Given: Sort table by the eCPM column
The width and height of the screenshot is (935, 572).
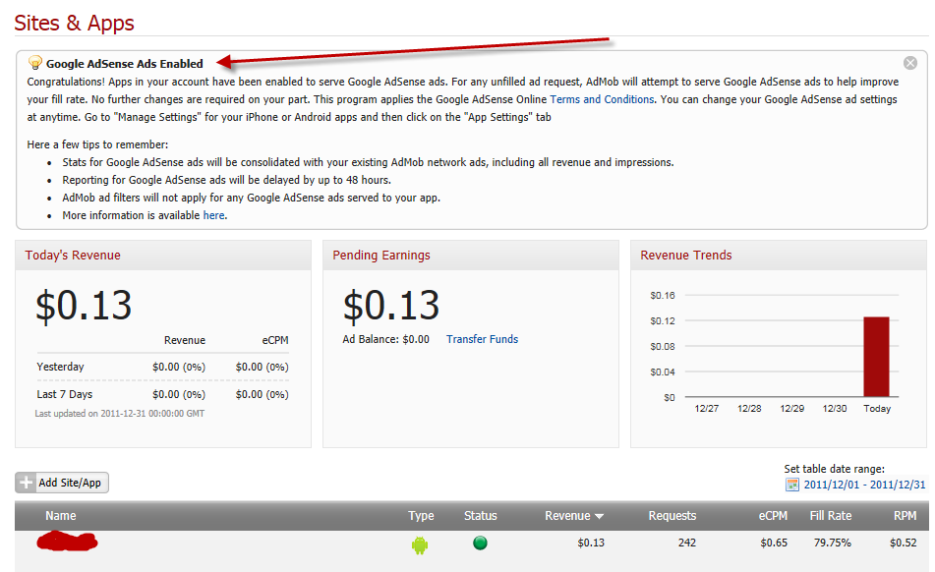Looking at the screenshot, I should tap(773, 516).
